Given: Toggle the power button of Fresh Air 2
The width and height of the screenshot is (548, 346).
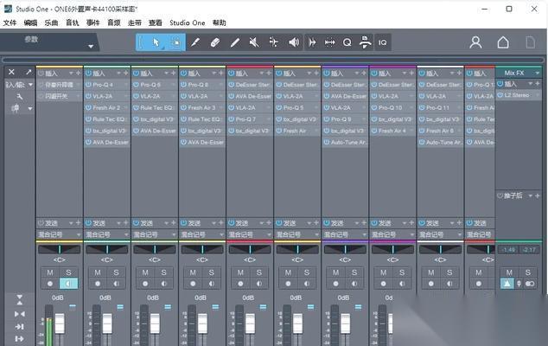Looking at the screenshot, I should tap(88, 108).
